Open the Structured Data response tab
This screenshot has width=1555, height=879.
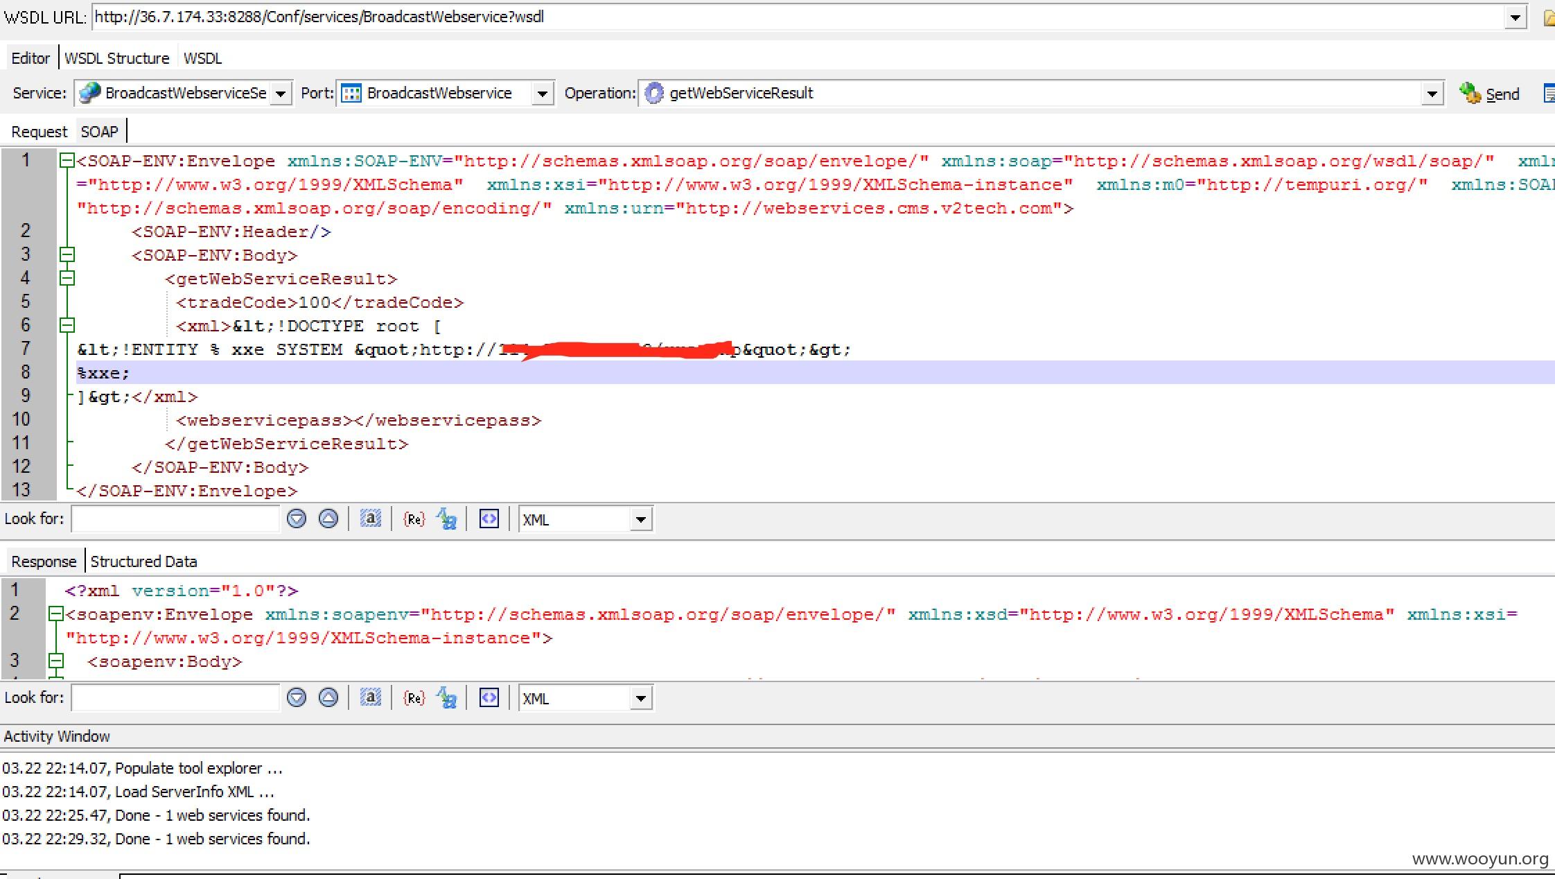(143, 562)
